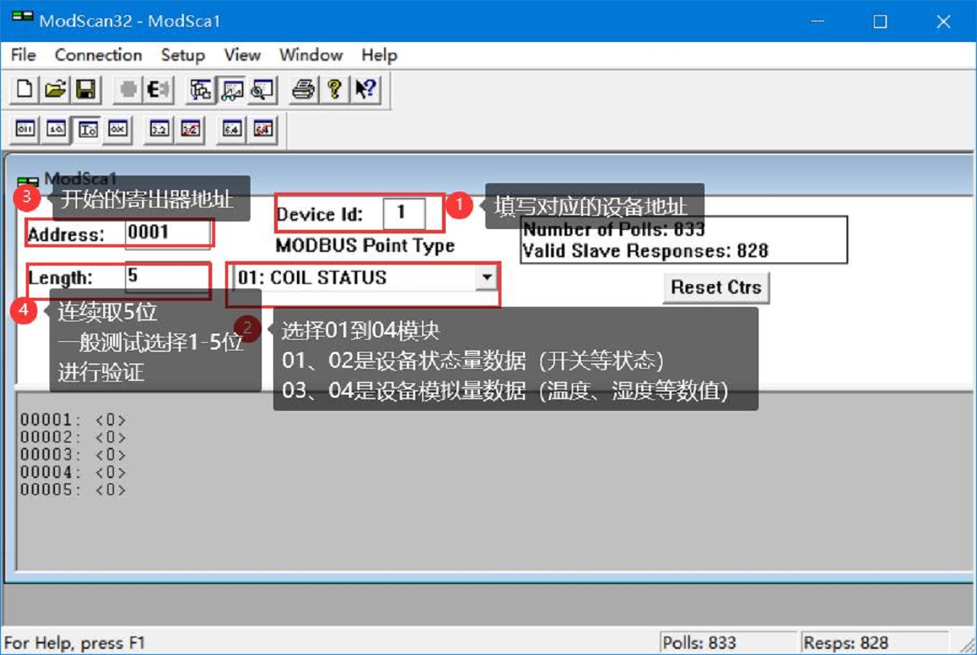This screenshot has width=977, height=655.
Task: Print using the printer toolbar icon
Action: (x=304, y=90)
